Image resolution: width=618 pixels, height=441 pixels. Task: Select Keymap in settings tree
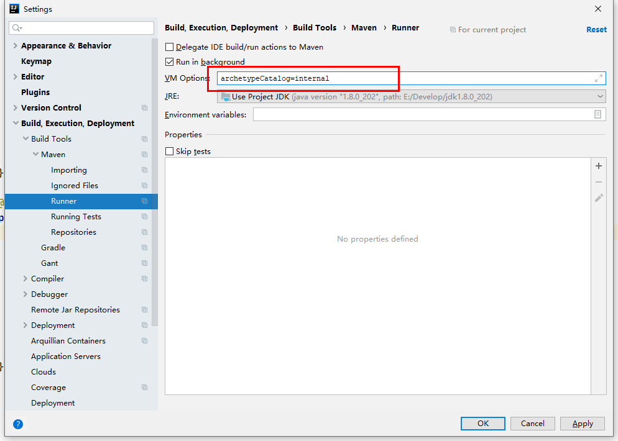tap(36, 61)
